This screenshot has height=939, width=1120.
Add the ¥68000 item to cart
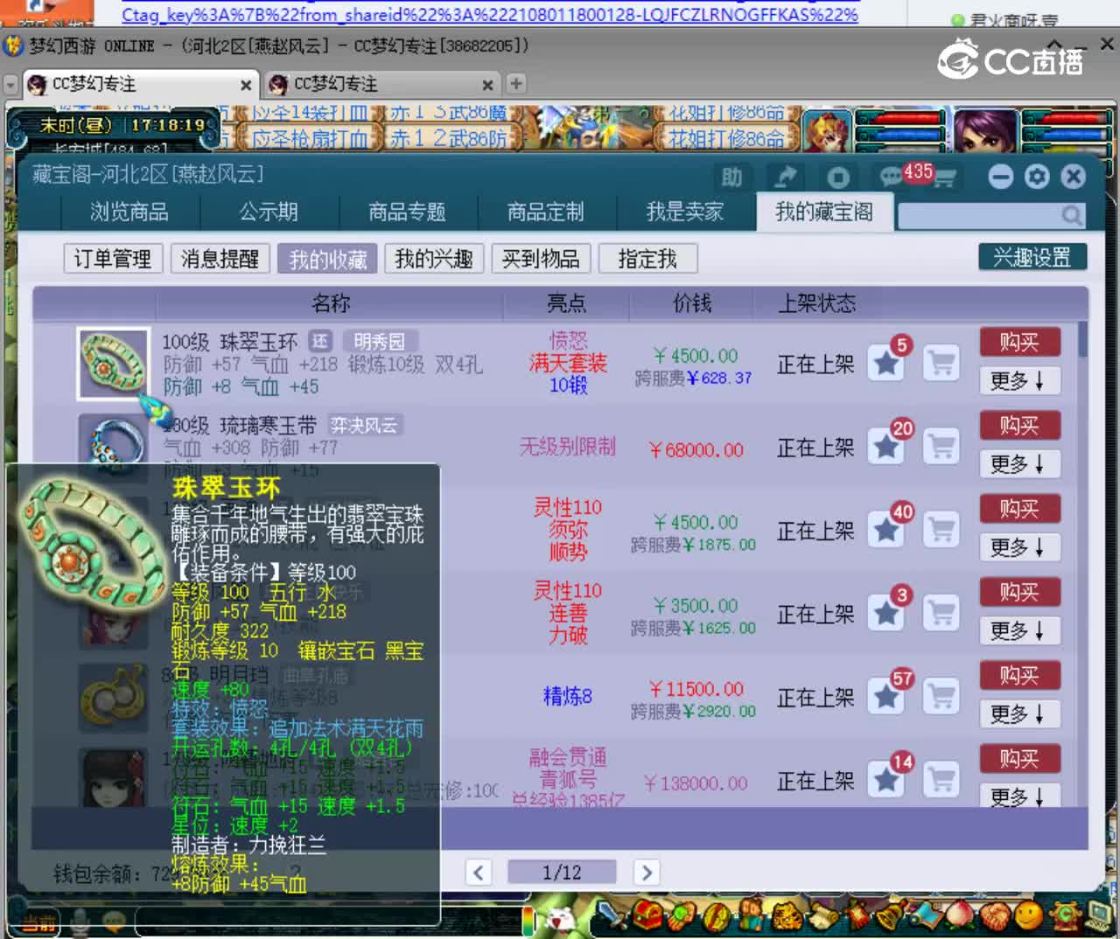[x=941, y=447]
